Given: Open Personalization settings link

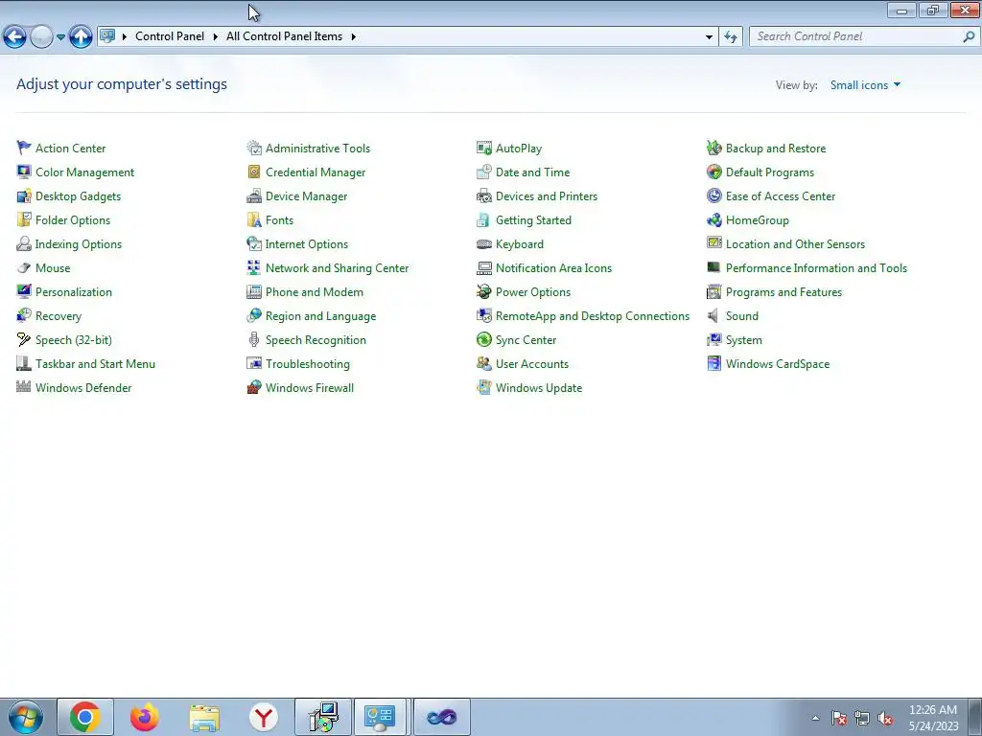Looking at the screenshot, I should coord(73,291).
